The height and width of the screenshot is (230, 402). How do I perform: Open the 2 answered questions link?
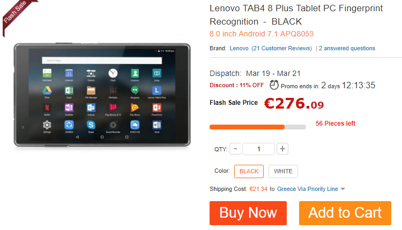point(347,48)
